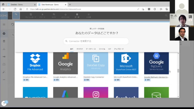Open the Dropbox File Advanced connector tile
The image size is (194, 109).
pyautogui.click(x=35, y=63)
